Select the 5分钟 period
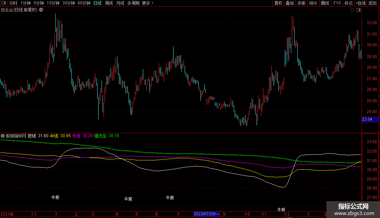The height and width of the screenshot is (218, 380). [x=39, y=3]
